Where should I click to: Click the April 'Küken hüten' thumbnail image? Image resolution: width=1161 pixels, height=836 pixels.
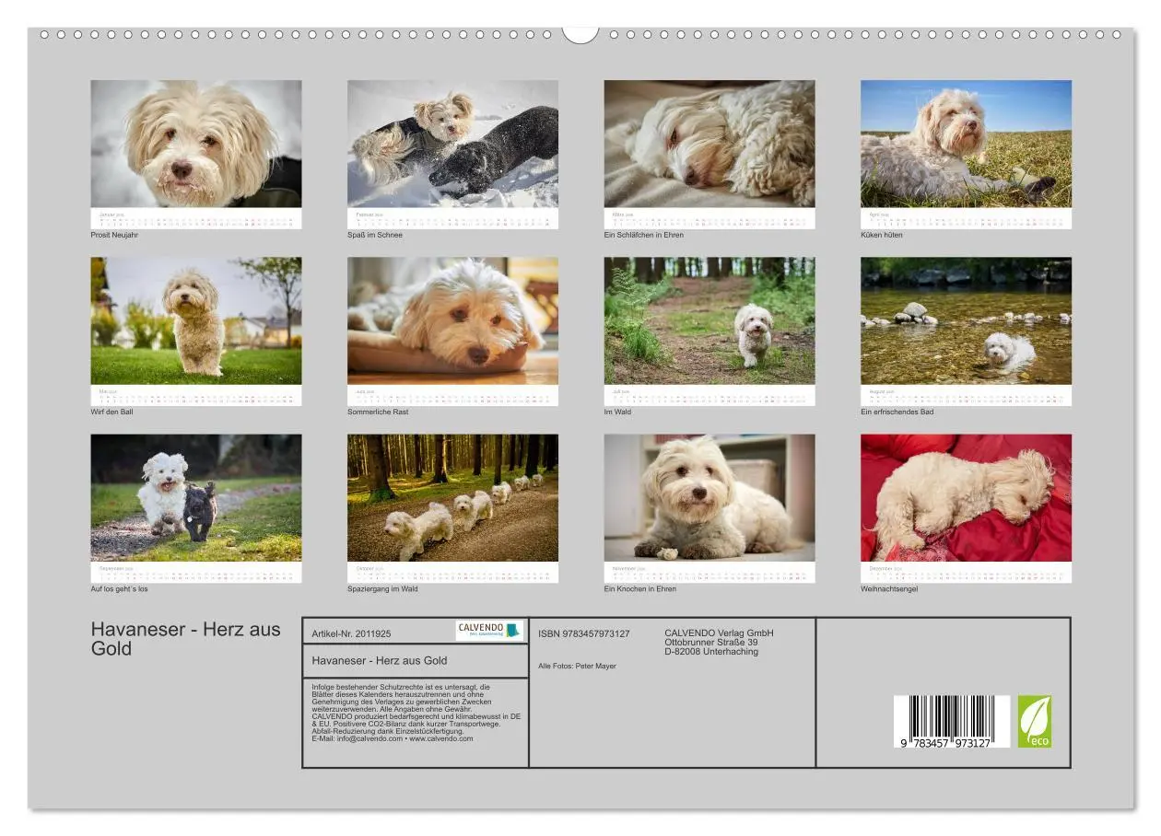(x=966, y=145)
